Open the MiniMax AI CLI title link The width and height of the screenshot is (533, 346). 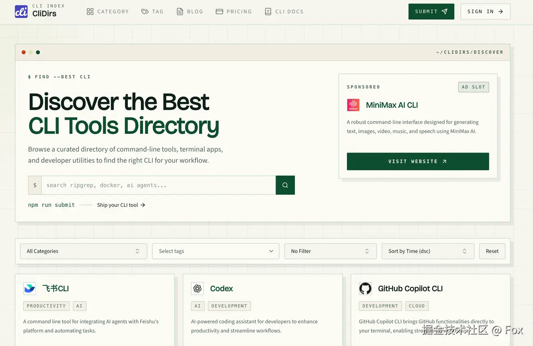pos(392,105)
